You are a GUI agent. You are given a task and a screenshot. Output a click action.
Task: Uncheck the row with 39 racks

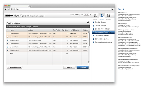click(8, 50)
